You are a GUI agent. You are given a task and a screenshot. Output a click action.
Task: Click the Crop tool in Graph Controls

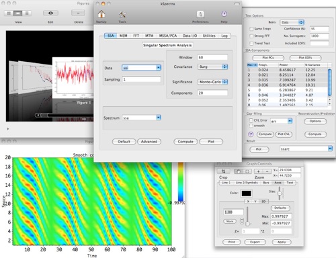click(223, 171)
